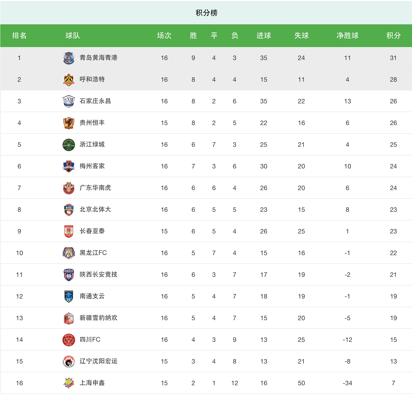412x395 pixels.
Task: Open 陕西长安竞技 team page link
Action: click(x=99, y=274)
